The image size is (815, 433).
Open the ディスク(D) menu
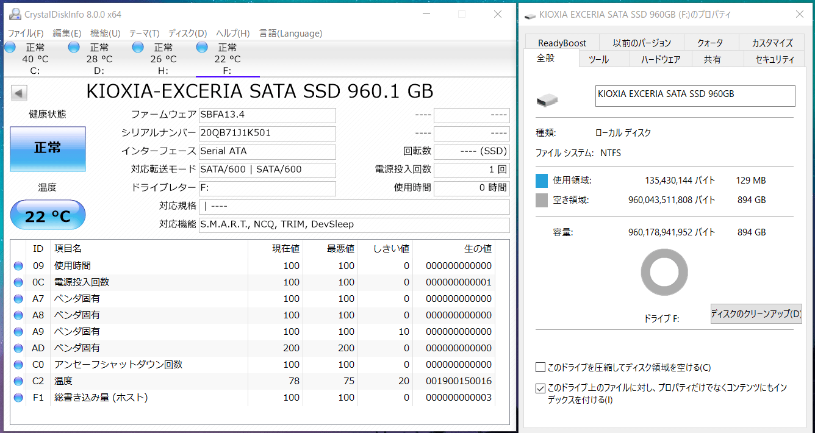pyautogui.click(x=187, y=34)
